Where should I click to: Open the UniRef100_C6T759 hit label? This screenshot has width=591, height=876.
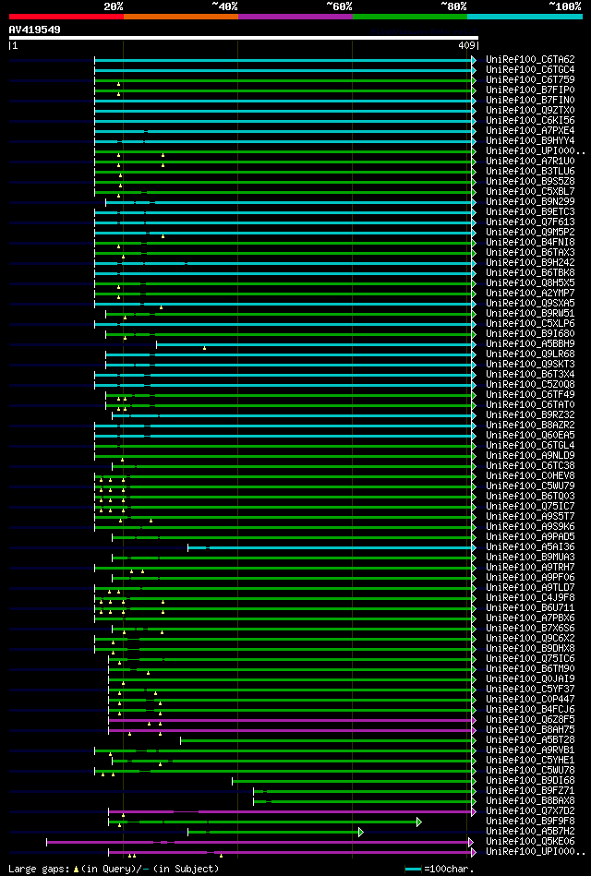[531, 80]
